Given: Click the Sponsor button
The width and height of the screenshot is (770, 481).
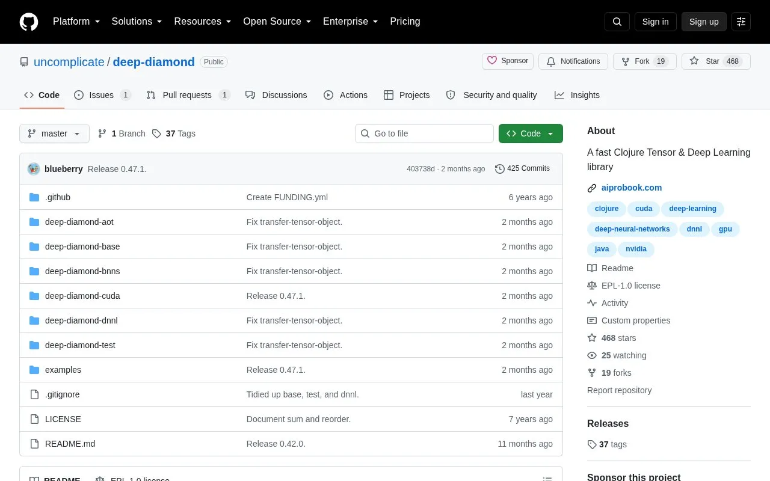Looking at the screenshot, I should click(508, 61).
